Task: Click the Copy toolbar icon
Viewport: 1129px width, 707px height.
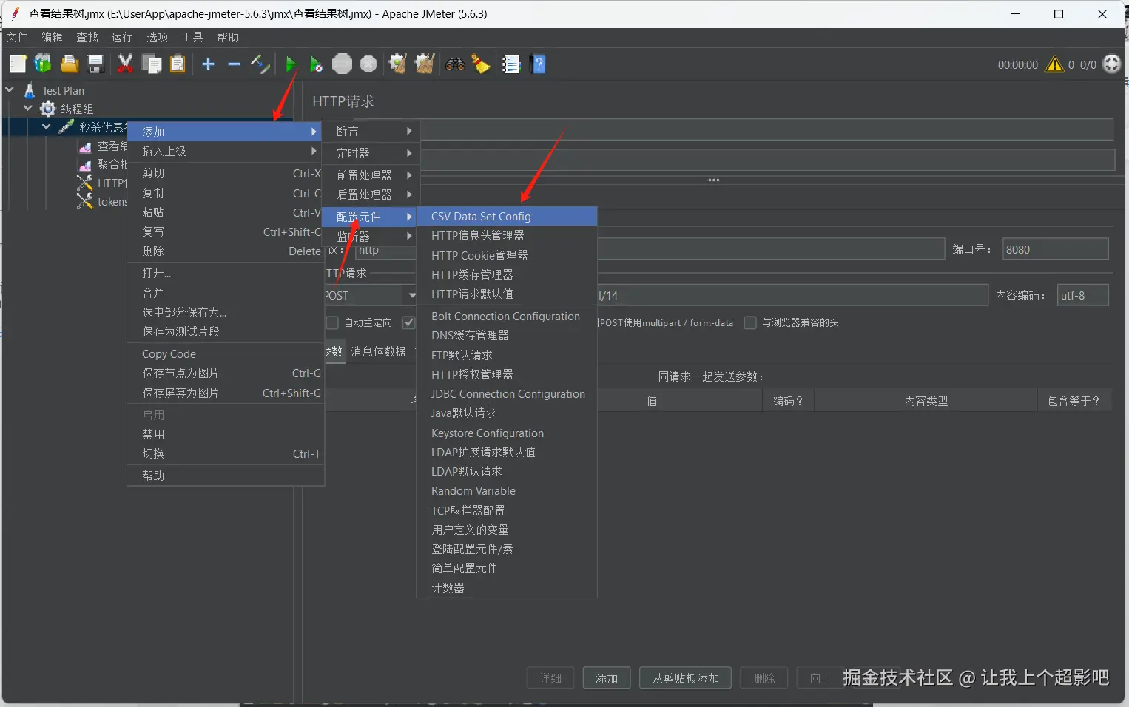Action: (x=152, y=64)
